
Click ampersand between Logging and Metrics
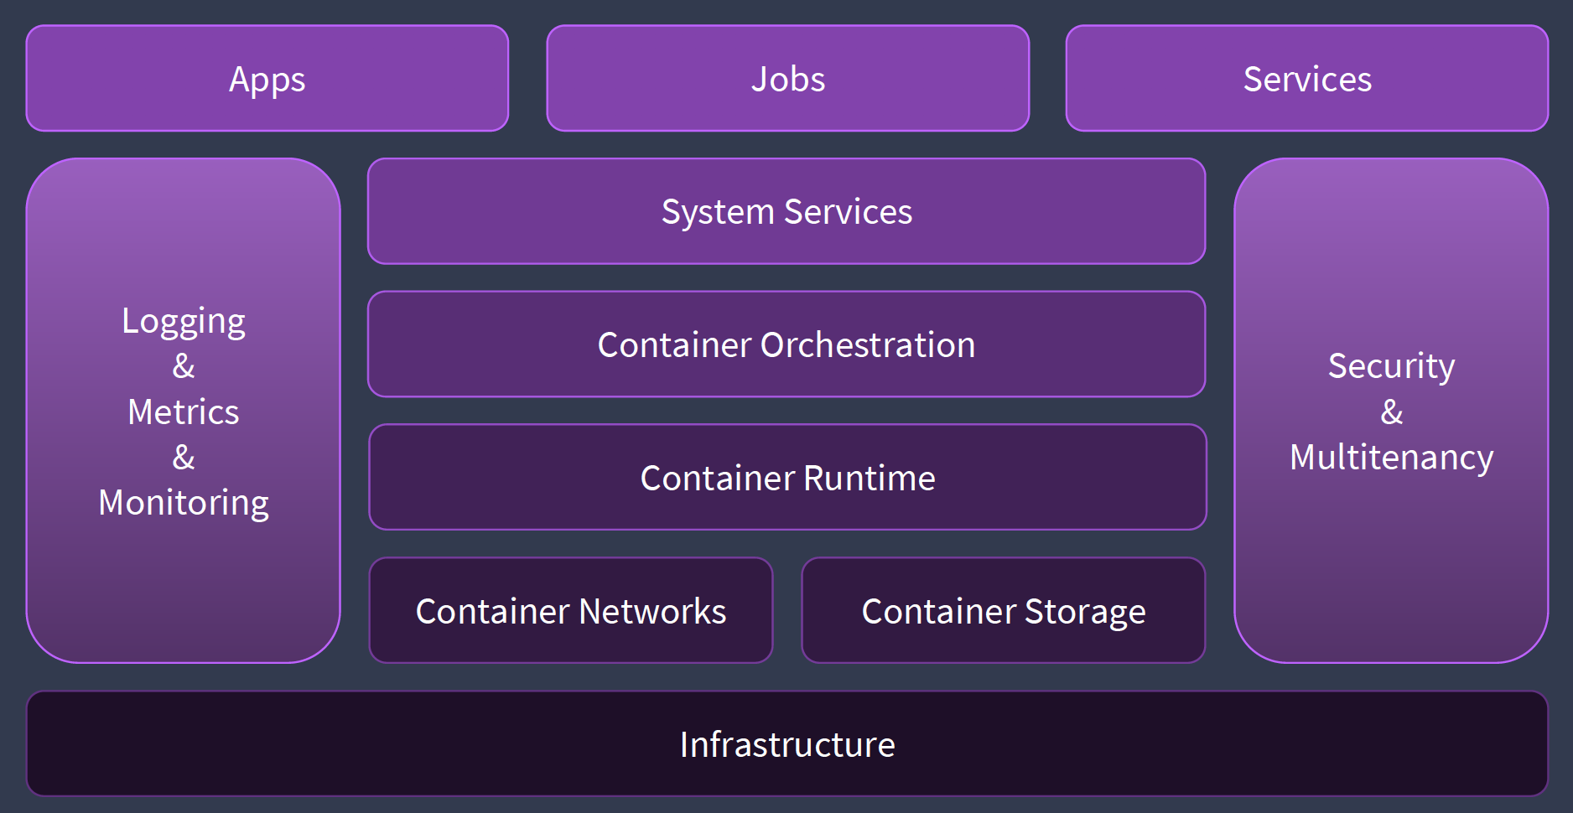point(184,366)
